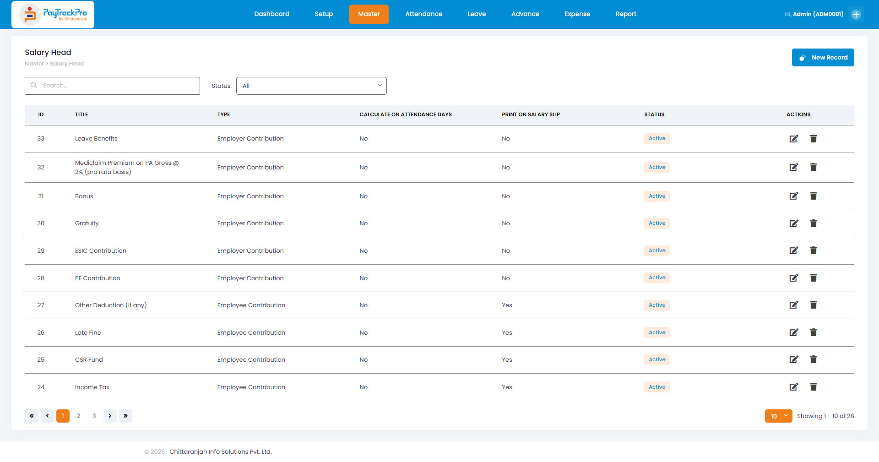This screenshot has height=462, width=879.
Task: Jump to the last page
Action: point(125,416)
